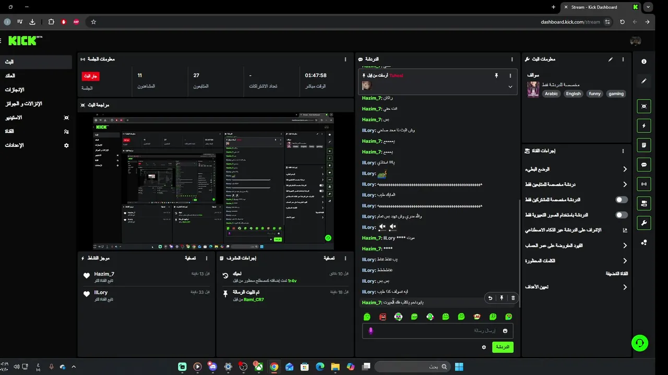Screen dimensions: 668x375
Task: Expand slow mode settings chevron
Action: 625,169
